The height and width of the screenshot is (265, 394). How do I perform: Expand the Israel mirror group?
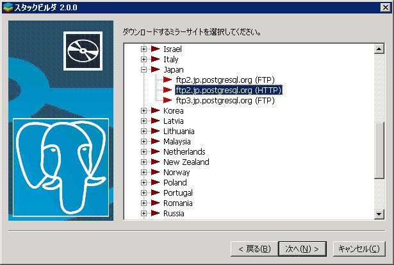click(x=144, y=49)
